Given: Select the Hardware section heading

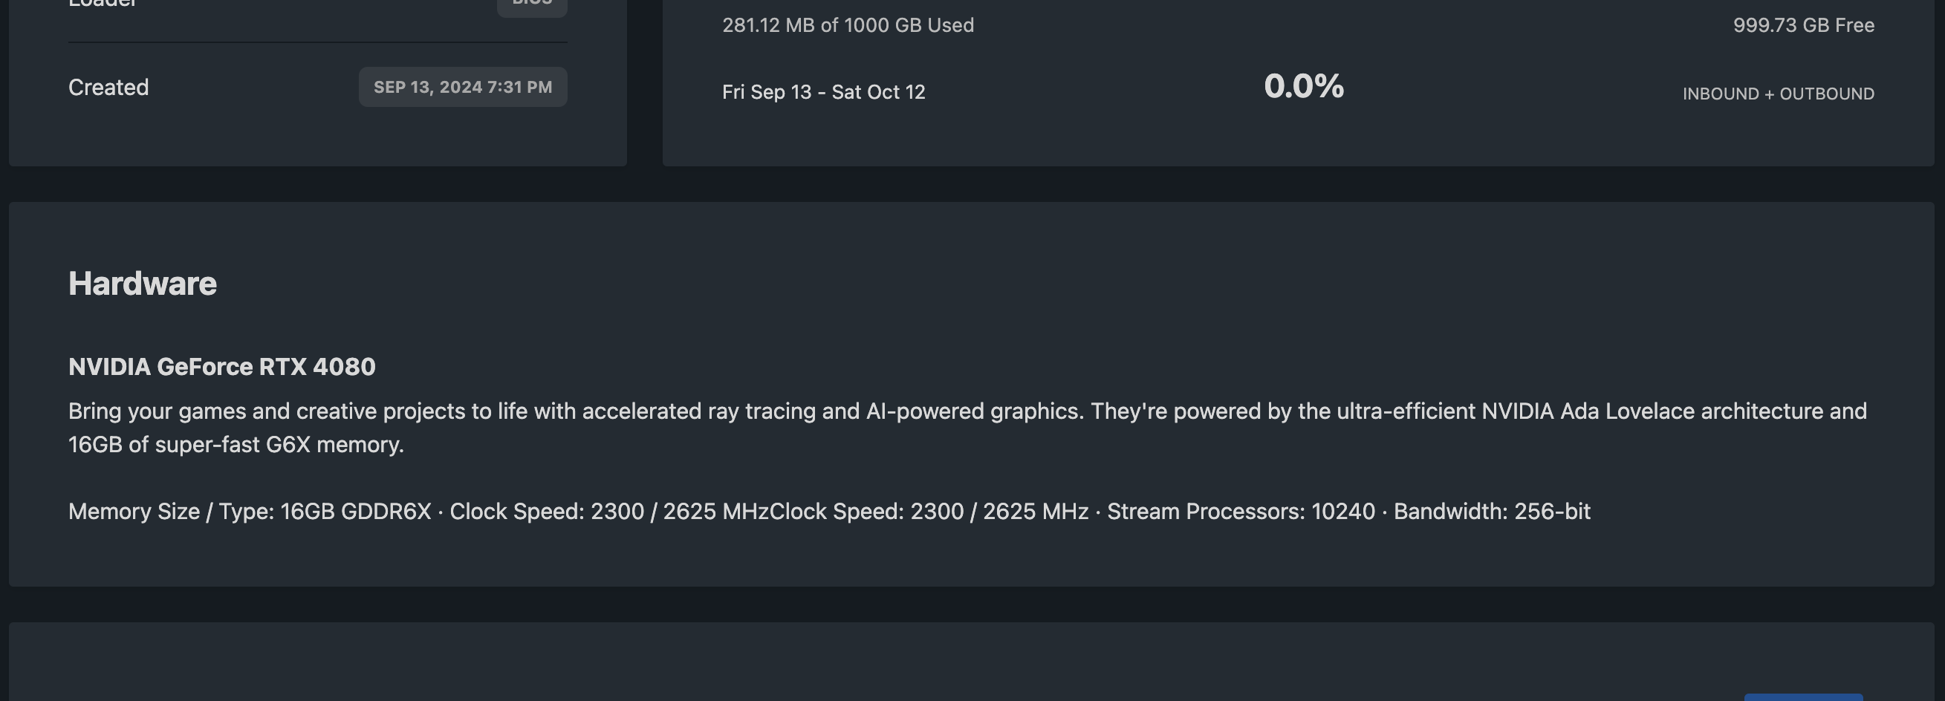Looking at the screenshot, I should (143, 284).
